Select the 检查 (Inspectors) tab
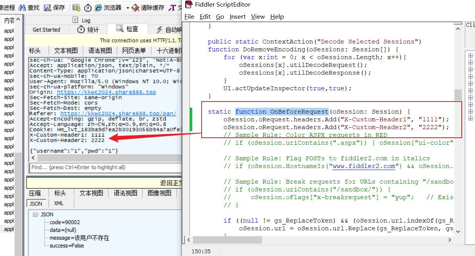Screen dimensions: 475x256 tap(127, 29)
